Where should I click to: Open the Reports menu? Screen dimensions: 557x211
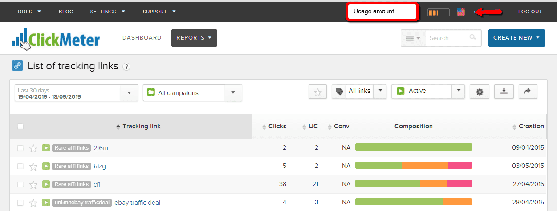point(194,38)
